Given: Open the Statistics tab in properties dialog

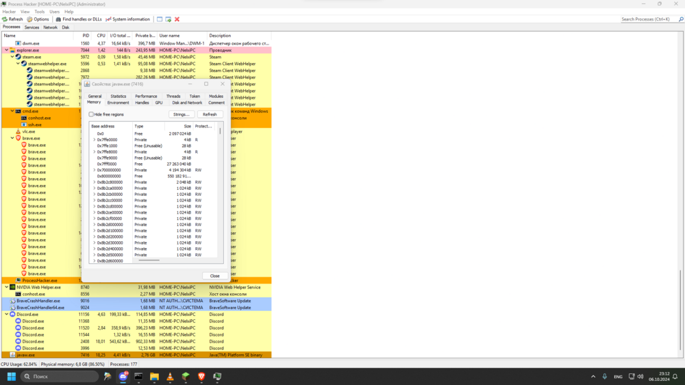Looking at the screenshot, I should (118, 96).
